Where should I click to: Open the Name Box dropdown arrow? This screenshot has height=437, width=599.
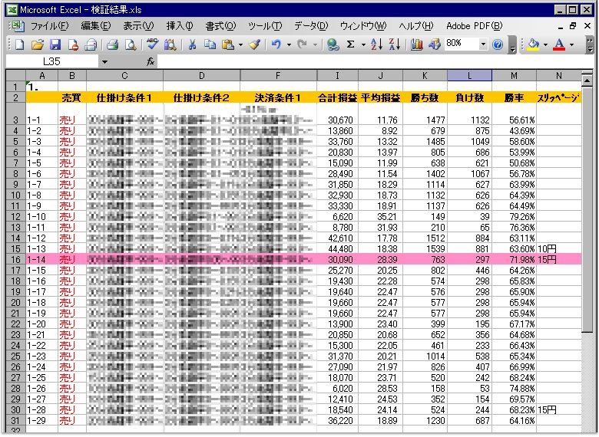click(x=104, y=61)
